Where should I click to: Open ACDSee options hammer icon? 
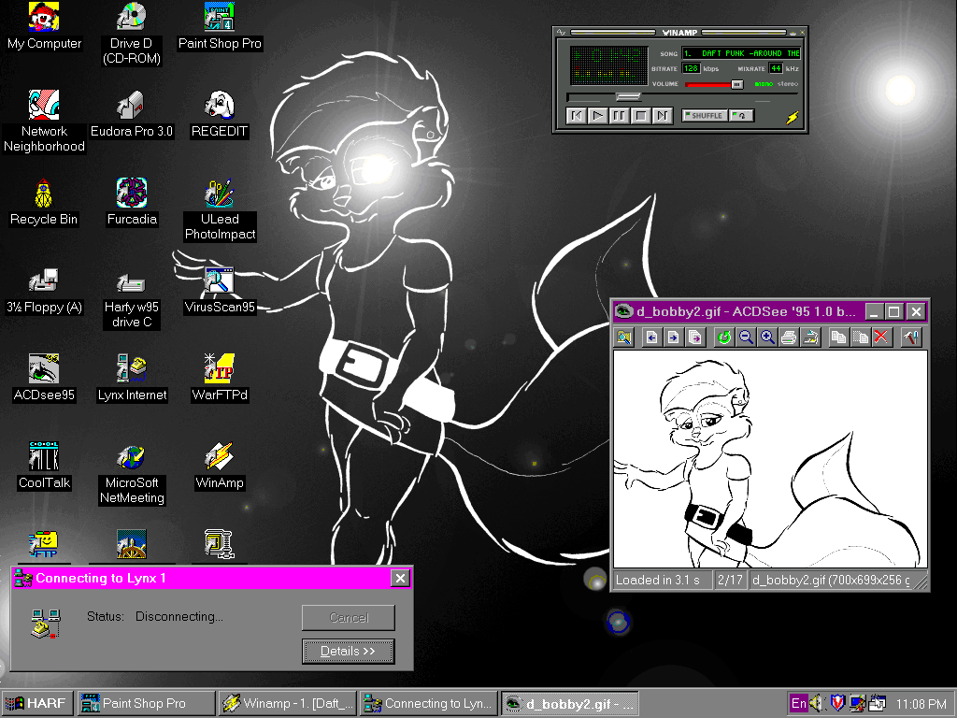pyautogui.click(x=910, y=337)
